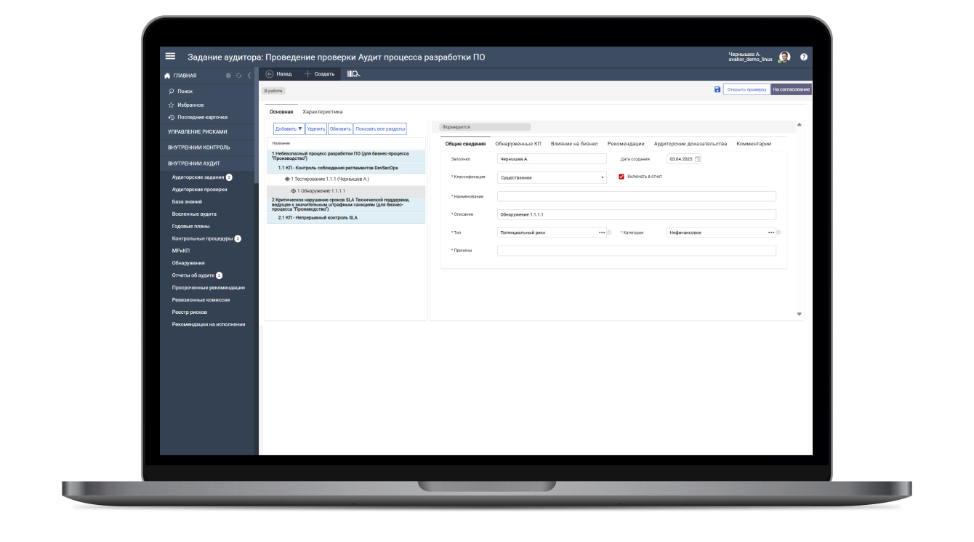The width and height of the screenshot is (974, 542).
Task: Open help via the question mark icon
Action: (804, 57)
